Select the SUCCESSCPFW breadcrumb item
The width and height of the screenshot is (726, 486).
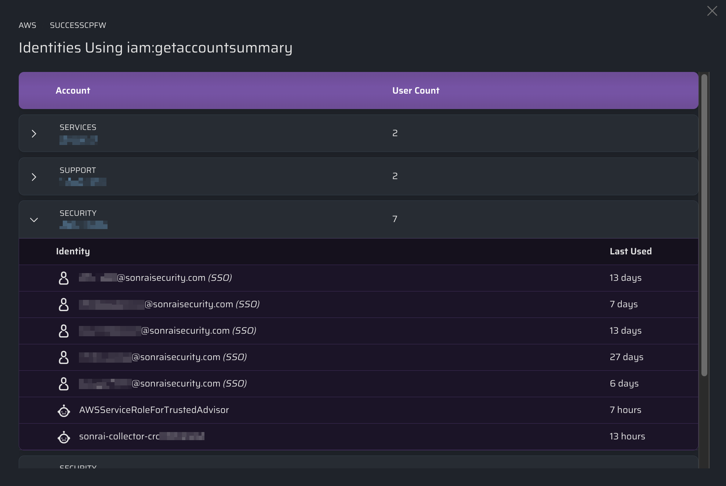point(78,25)
